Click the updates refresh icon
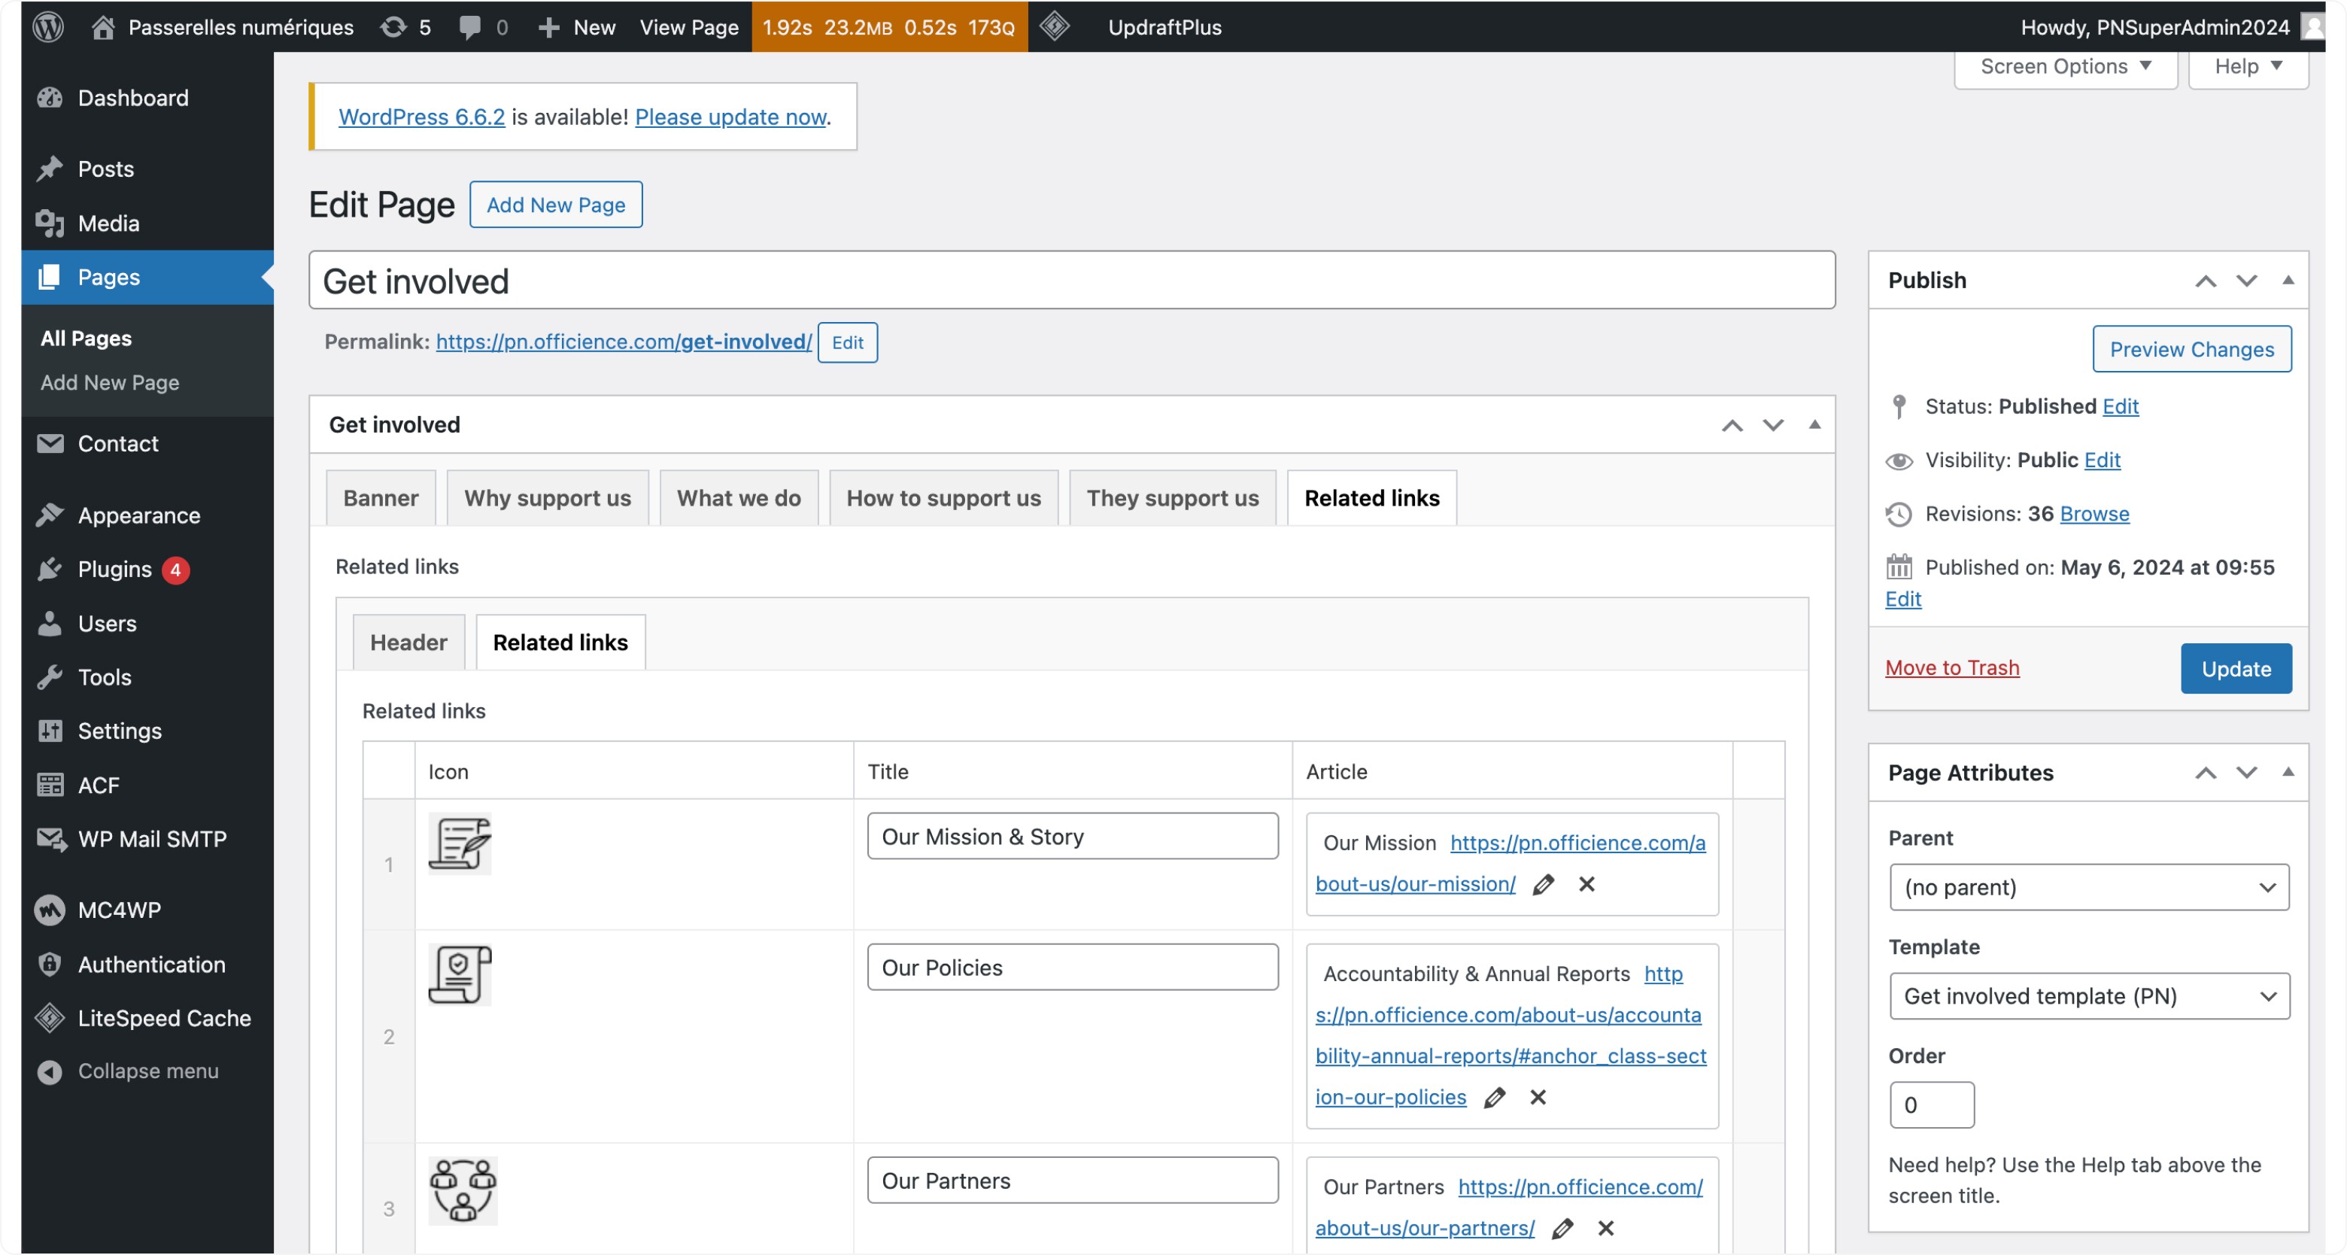 tap(393, 26)
